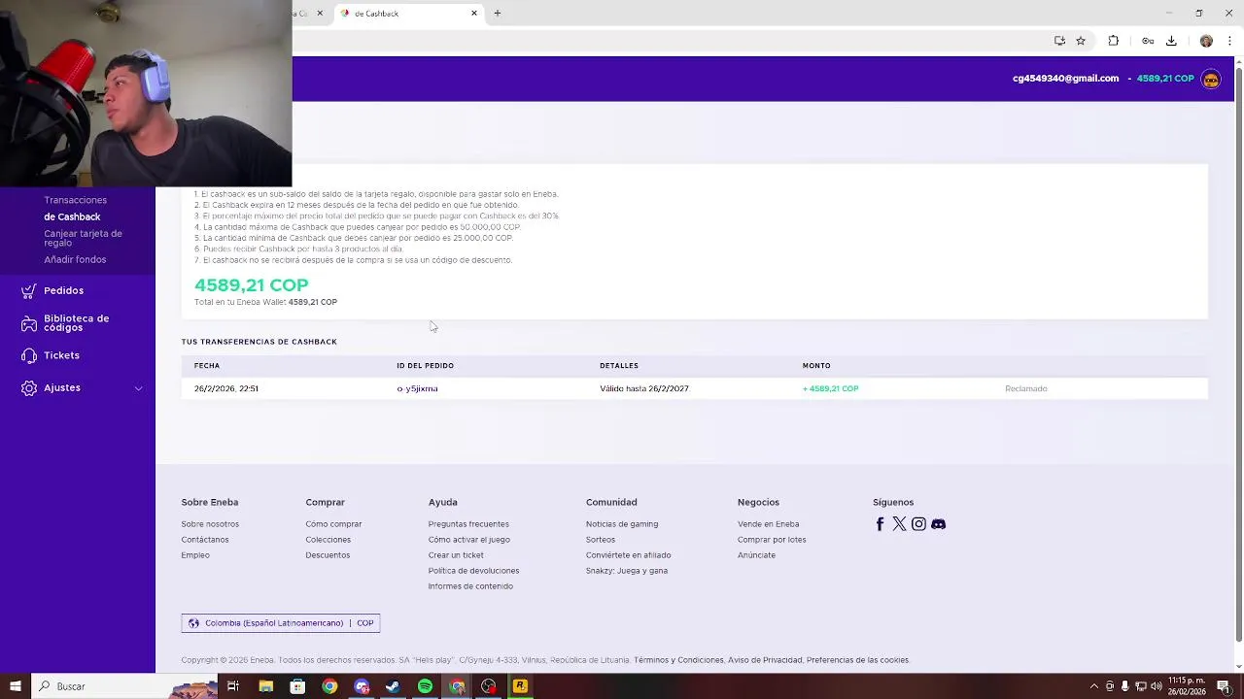Click the Biblioteca de códigos sidebar icon
Image resolution: width=1244 pixels, height=699 pixels.
(x=29, y=323)
